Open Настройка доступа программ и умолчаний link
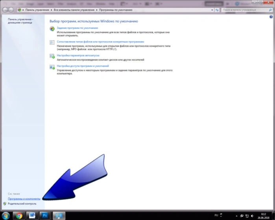The width and height of the screenshot is (275, 220). click(83, 66)
